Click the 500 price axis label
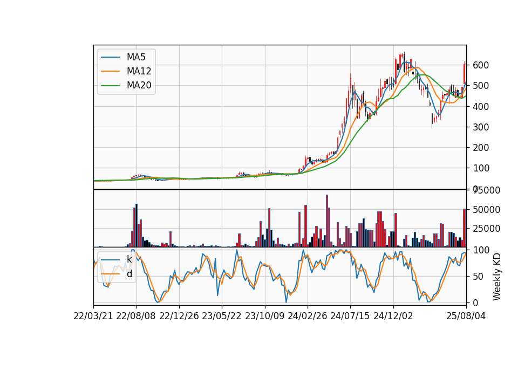The width and height of the screenshot is (518, 372). point(481,86)
